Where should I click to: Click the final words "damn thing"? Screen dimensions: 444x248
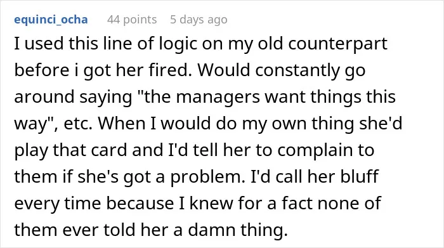click(238, 230)
